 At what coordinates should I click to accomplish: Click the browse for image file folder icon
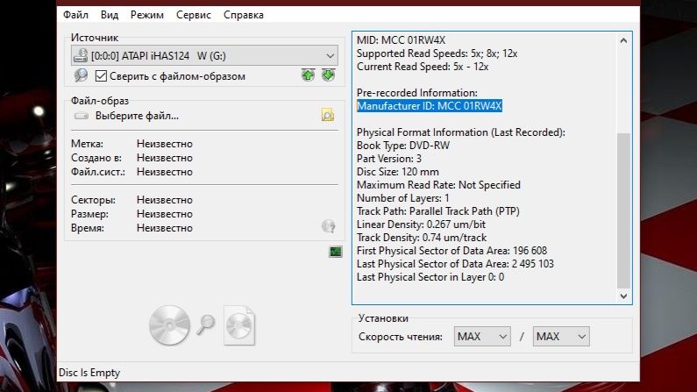point(328,115)
